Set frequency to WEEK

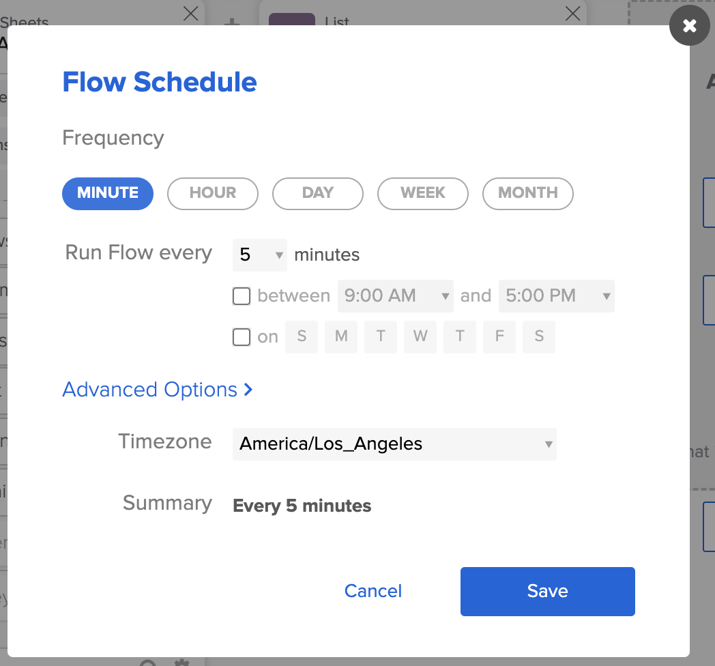pos(423,193)
